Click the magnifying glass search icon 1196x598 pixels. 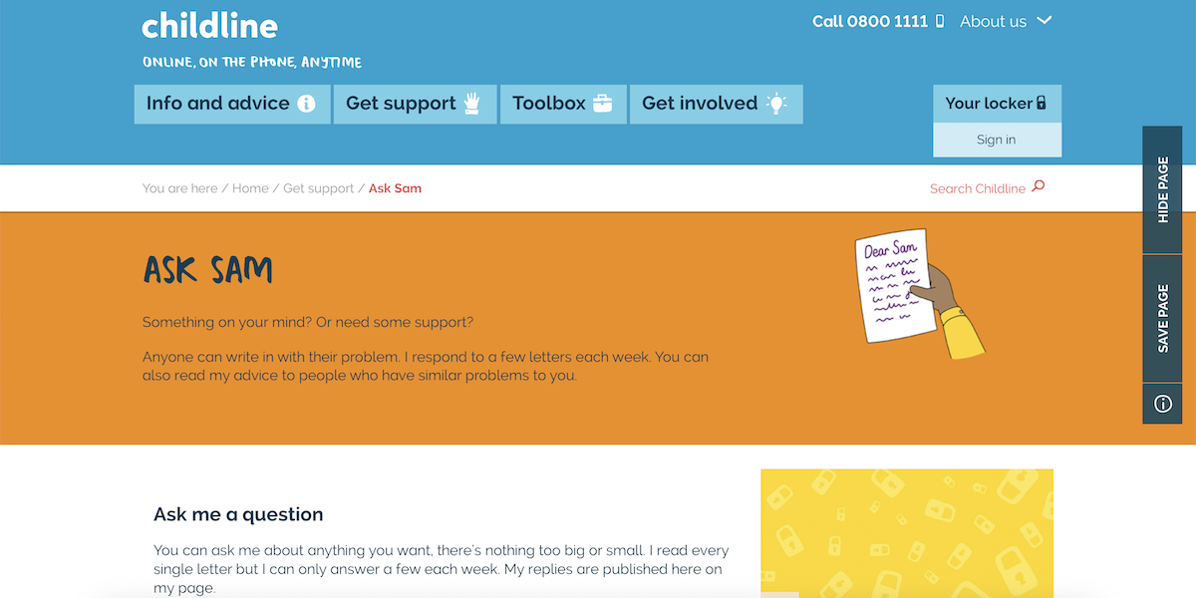tap(1039, 186)
